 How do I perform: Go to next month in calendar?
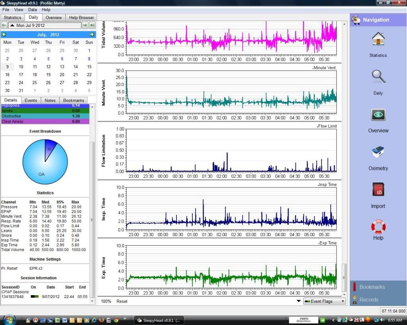tap(92, 35)
